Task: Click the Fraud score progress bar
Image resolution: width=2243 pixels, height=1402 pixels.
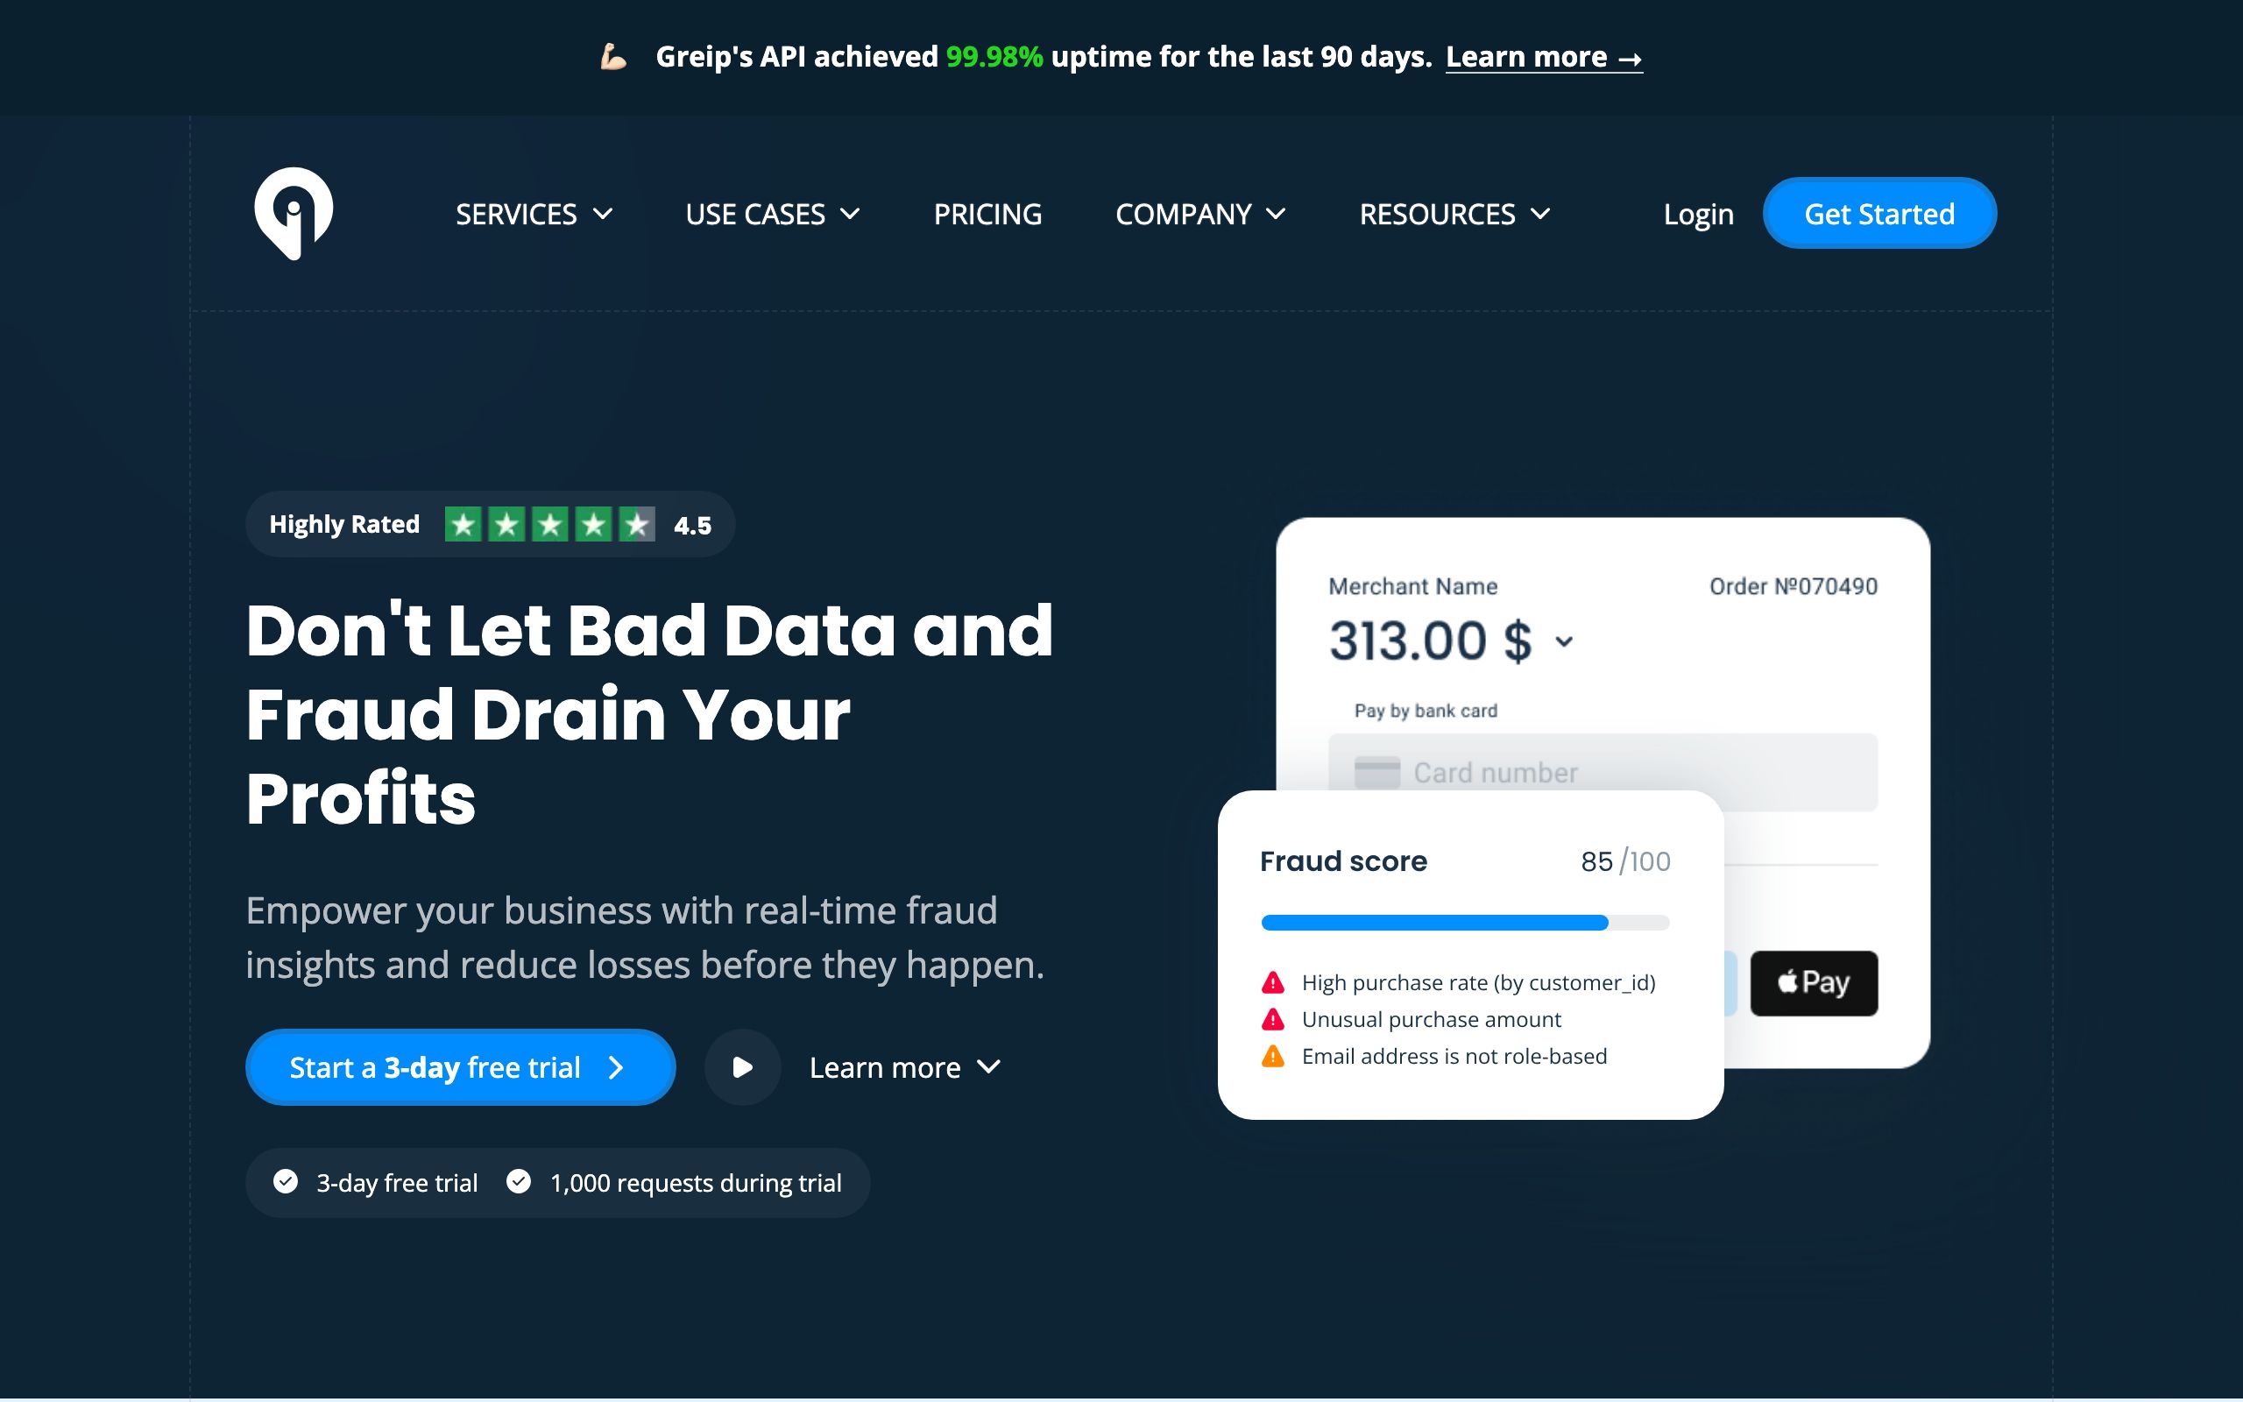Action: coord(1465,923)
